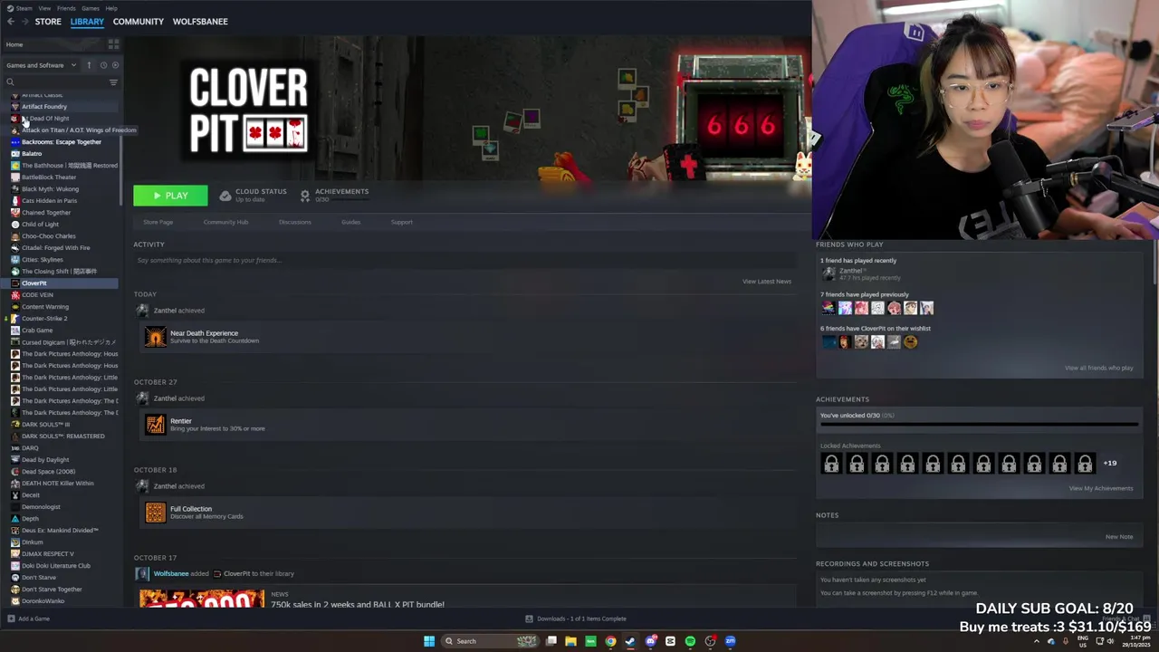Select Black Myth: Wukong in the game list
This screenshot has height=652, width=1159.
pyautogui.click(x=50, y=189)
